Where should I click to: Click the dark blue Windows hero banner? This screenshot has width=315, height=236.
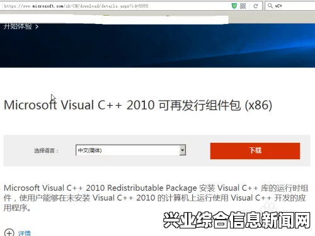tap(157, 46)
